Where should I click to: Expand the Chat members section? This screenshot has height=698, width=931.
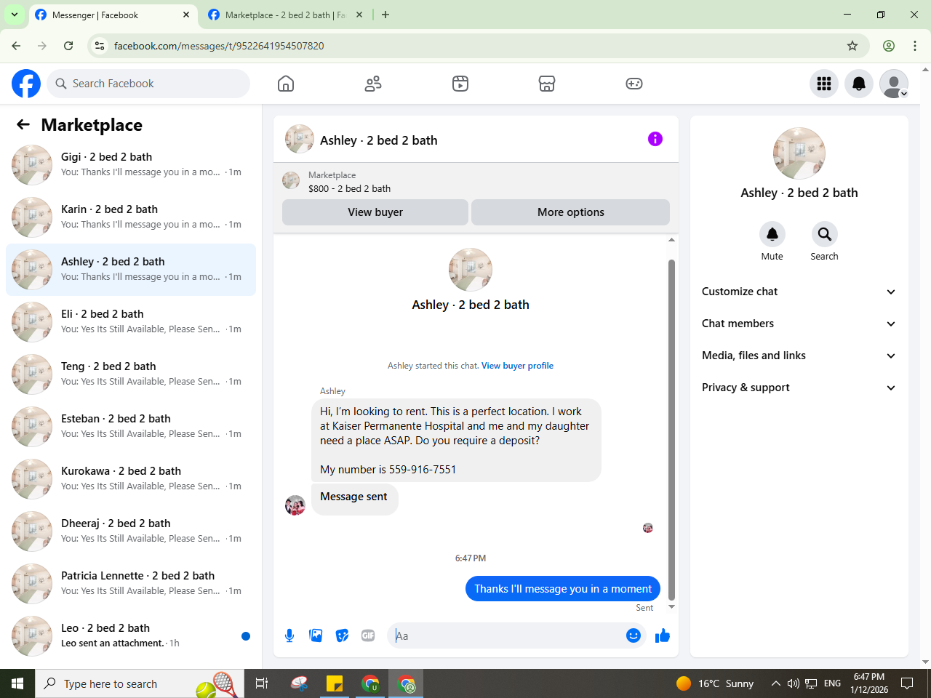click(x=799, y=324)
